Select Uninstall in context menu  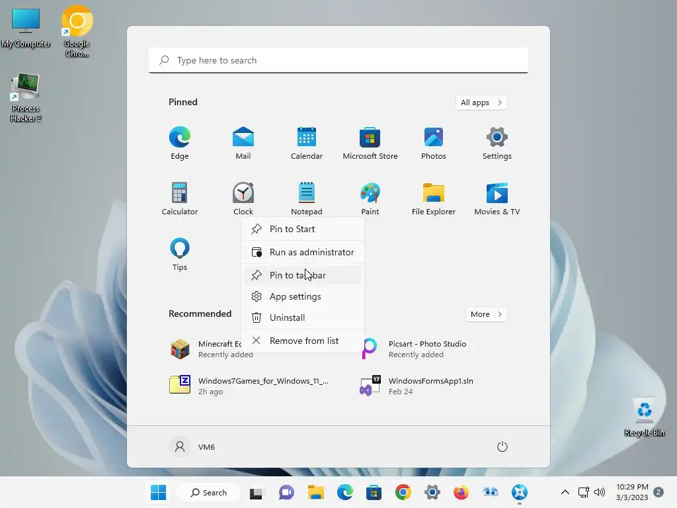(303, 317)
